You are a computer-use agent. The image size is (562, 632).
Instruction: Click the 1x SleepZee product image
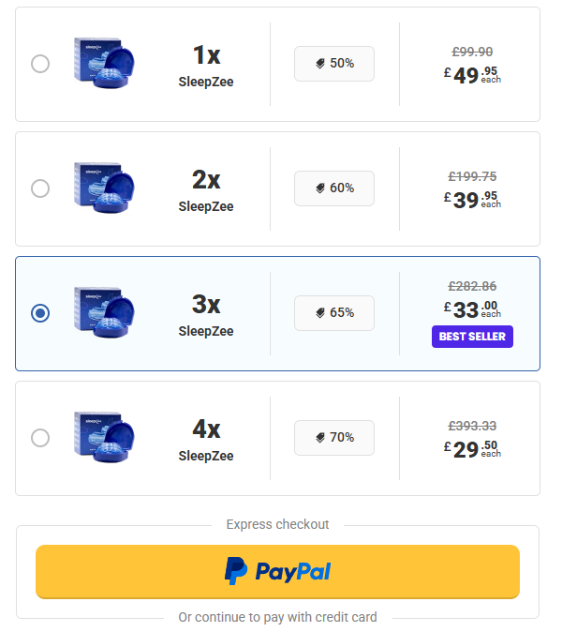pos(104,63)
